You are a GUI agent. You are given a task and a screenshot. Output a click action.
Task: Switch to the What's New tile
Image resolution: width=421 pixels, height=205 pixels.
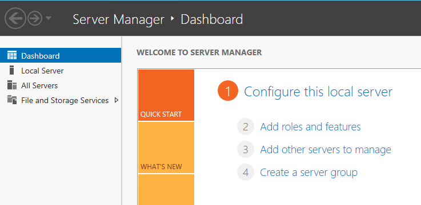tap(166, 147)
